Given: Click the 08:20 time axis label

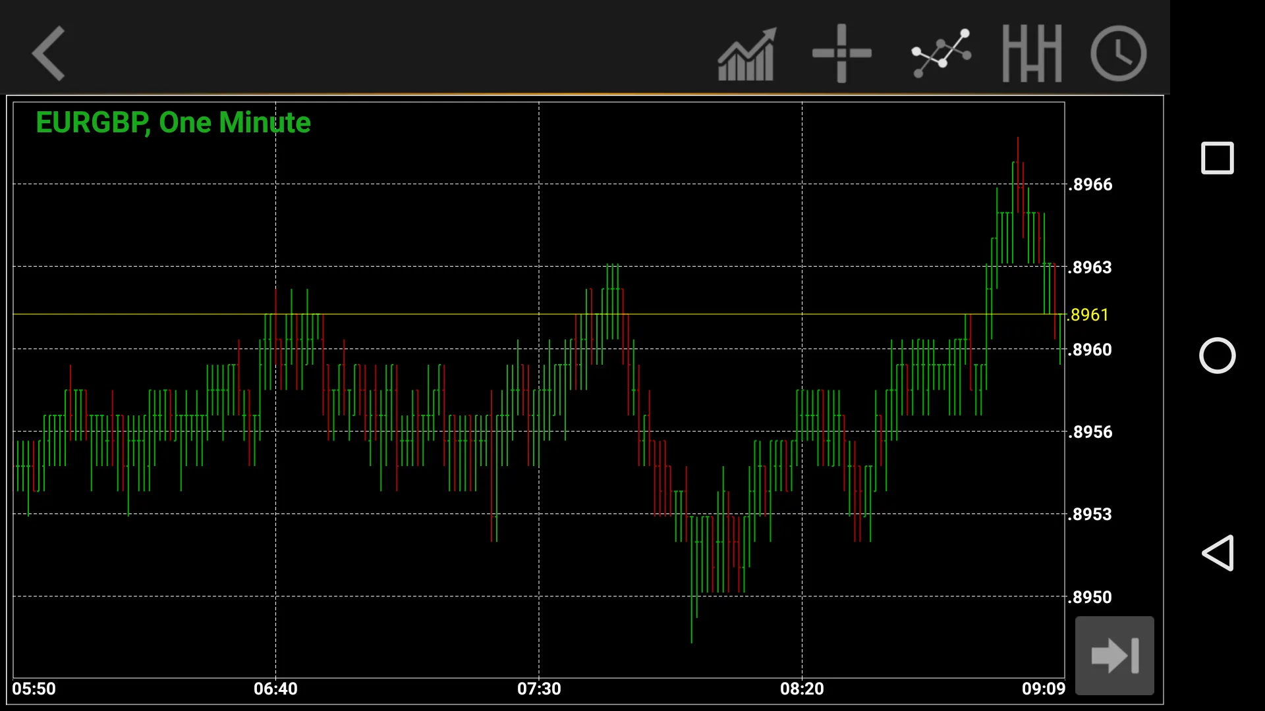Looking at the screenshot, I should pos(802,689).
